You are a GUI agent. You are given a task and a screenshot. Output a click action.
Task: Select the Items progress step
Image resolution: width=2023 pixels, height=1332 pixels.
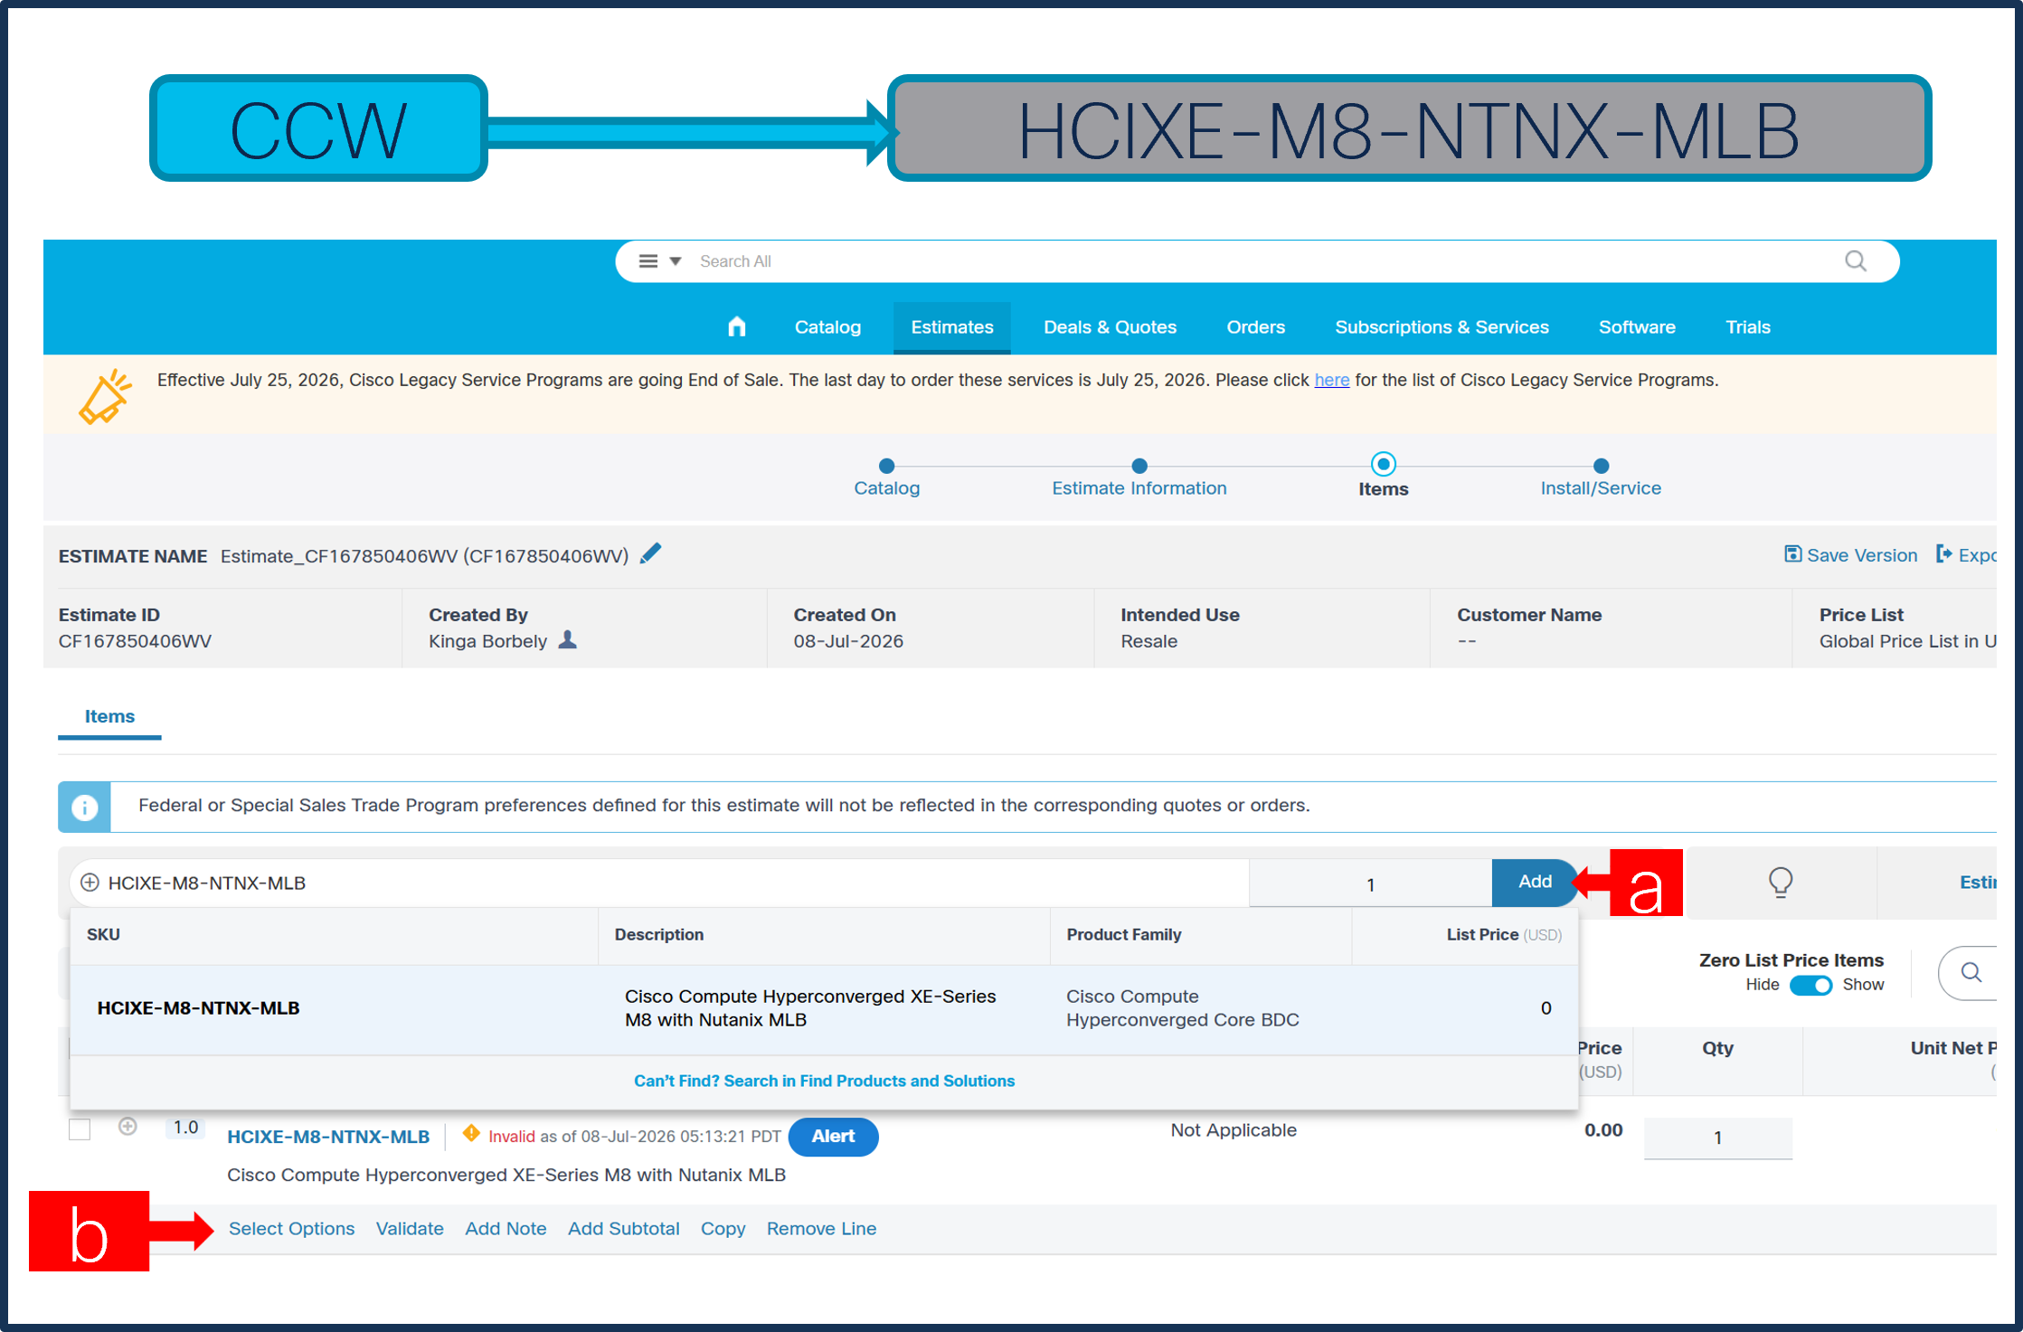click(1384, 477)
